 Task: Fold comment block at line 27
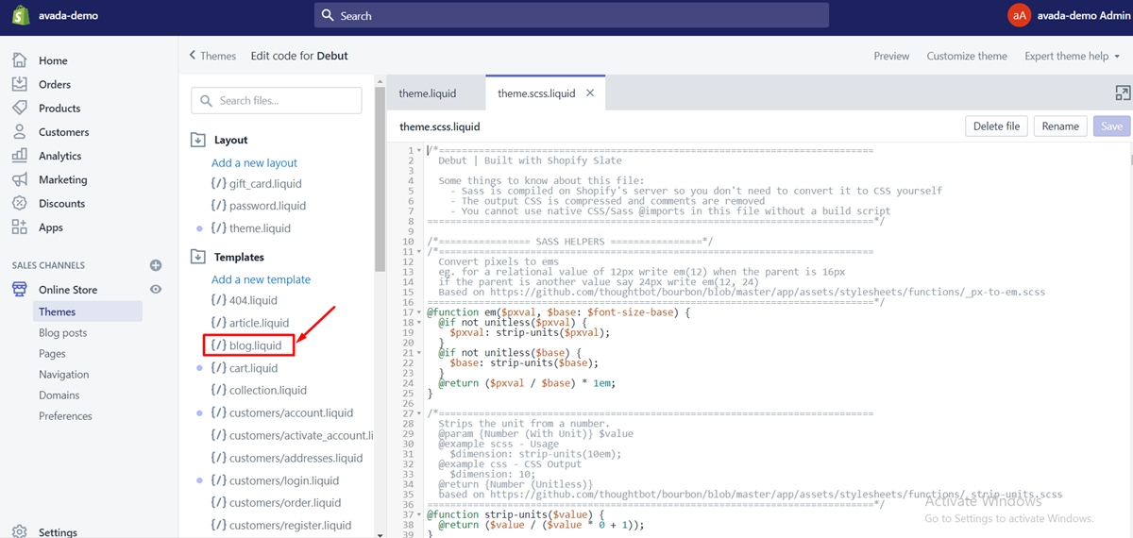pos(419,413)
